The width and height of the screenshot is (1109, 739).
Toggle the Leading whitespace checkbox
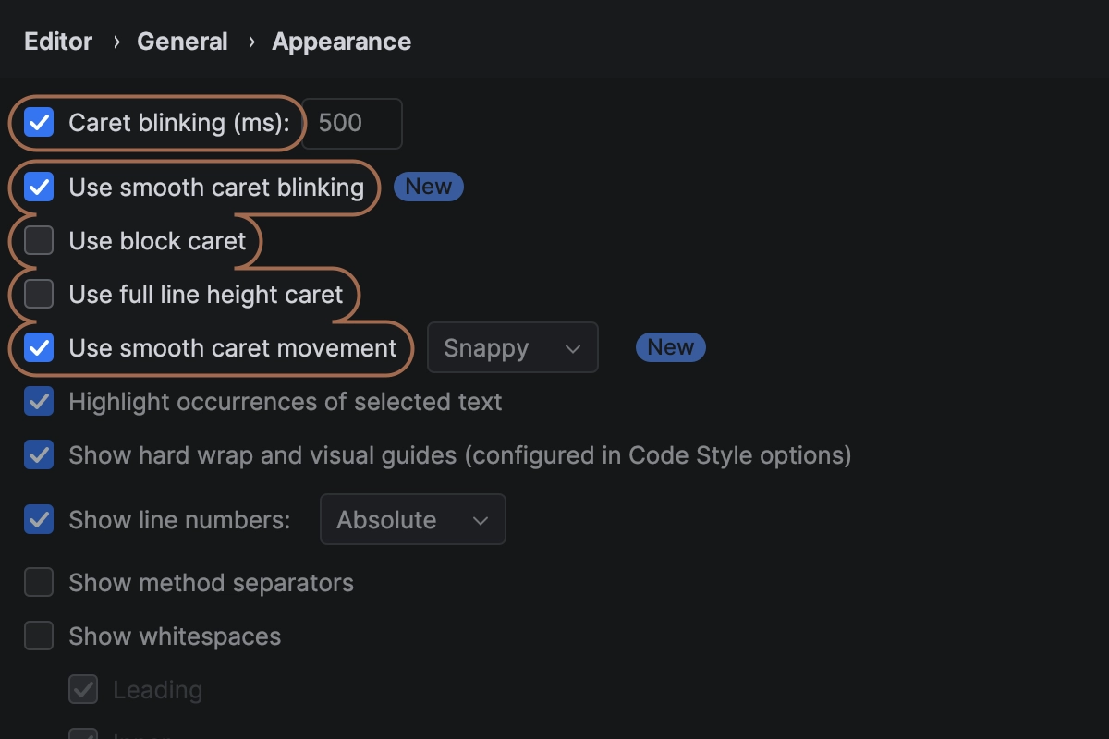click(x=83, y=690)
